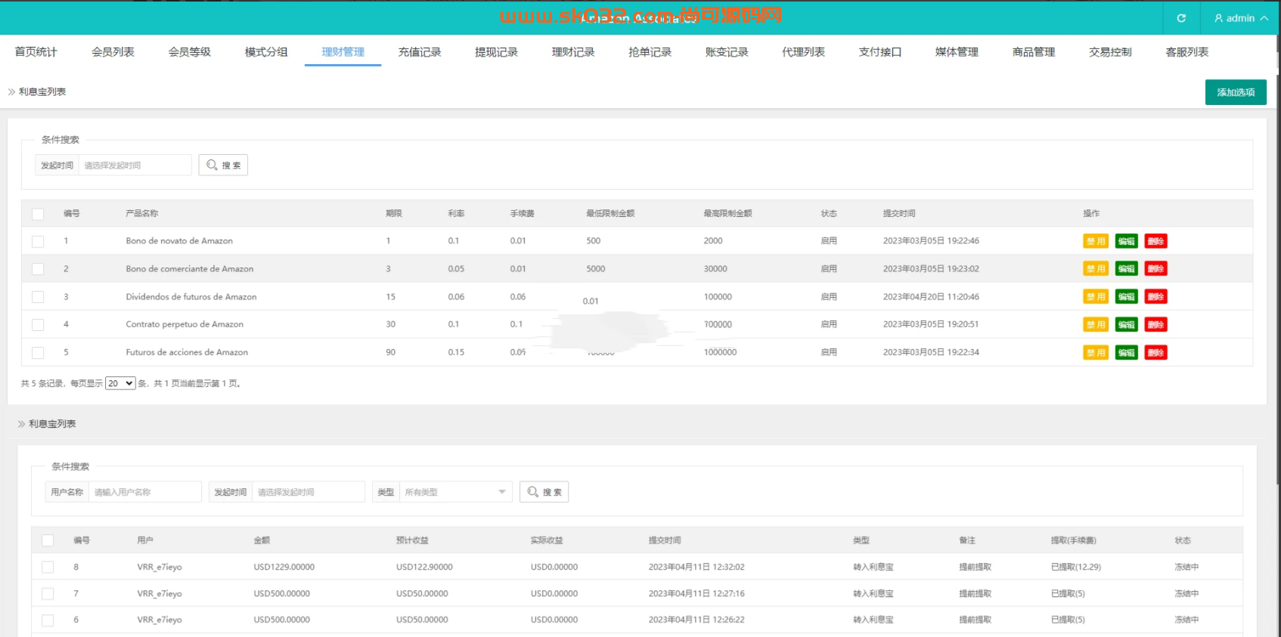Edit Bono de comerciante de Amazon with the green button
The width and height of the screenshot is (1281, 637).
(1126, 269)
